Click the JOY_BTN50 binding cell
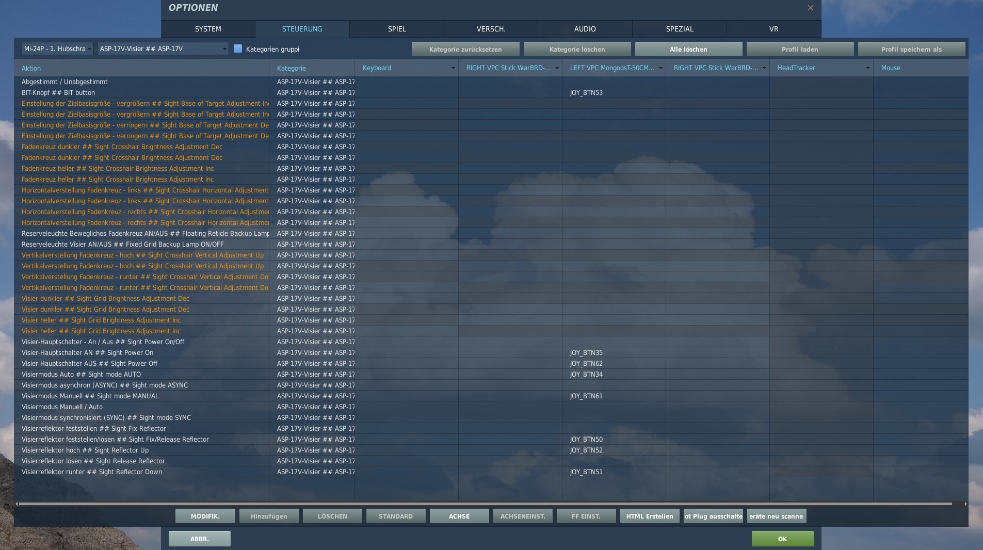 point(614,440)
